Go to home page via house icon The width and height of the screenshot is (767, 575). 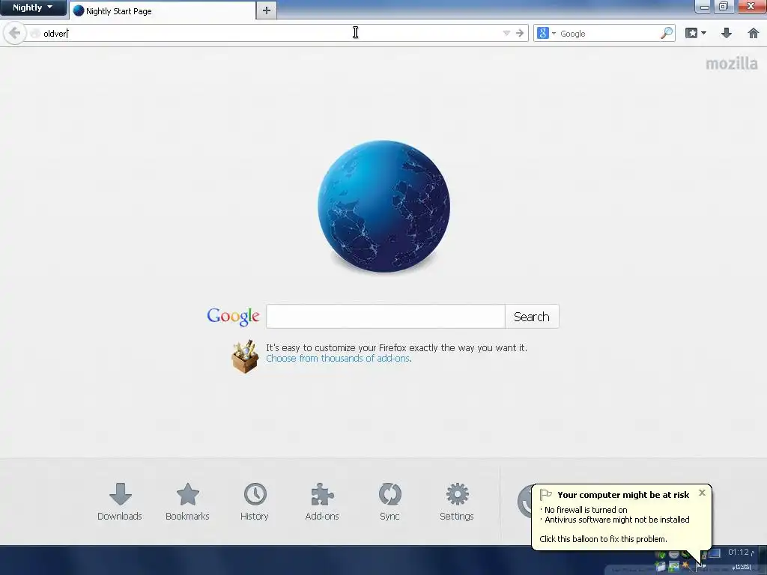[x=754, y=33]
